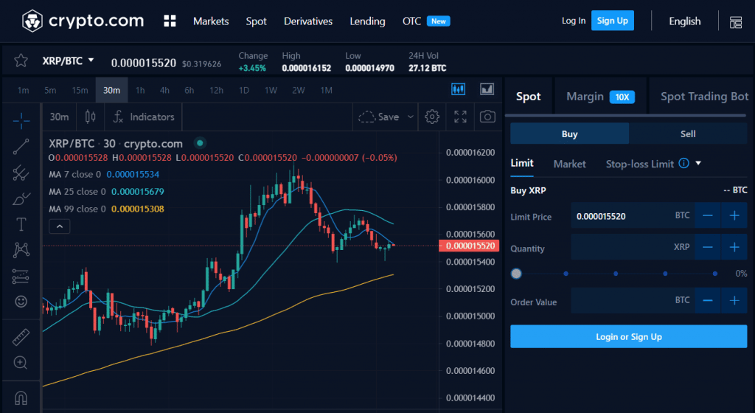
Task: Select the brush drawing tool
Action: (x=21, y=198)
